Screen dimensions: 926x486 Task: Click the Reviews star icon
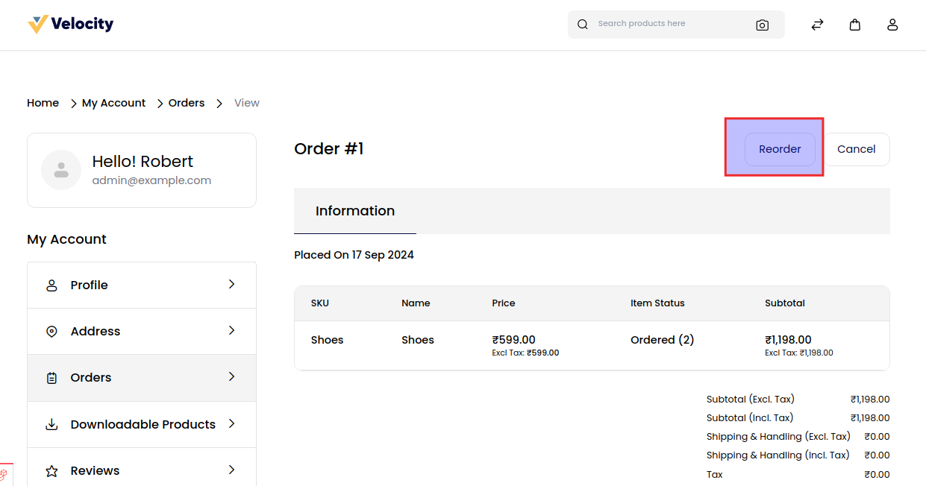51,470
